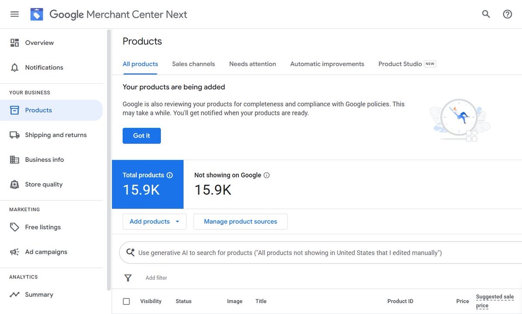Open the Product Studio tab
522x314 pixels.
tap(407, 64)
